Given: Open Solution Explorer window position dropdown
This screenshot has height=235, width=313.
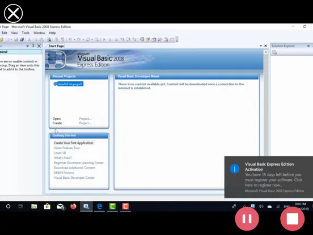Looking at the screenshot, I should click(308, 46).
